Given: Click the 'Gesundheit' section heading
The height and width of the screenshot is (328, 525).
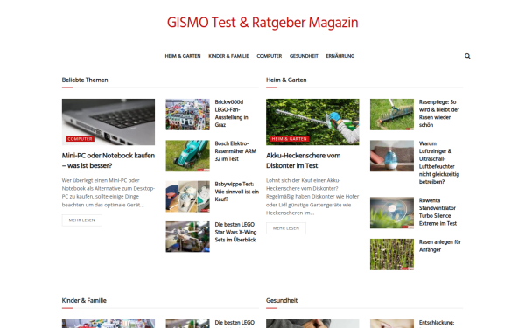Looking at the screenshot, I should [x=282, y=301].
